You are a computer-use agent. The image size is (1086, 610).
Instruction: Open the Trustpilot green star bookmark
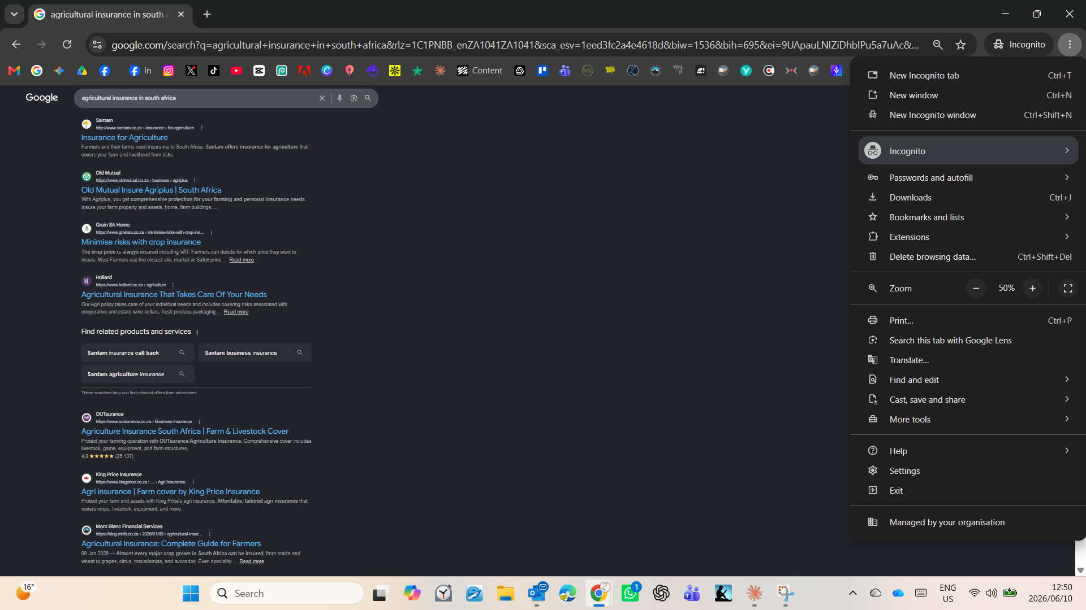(x=417, y=71)
